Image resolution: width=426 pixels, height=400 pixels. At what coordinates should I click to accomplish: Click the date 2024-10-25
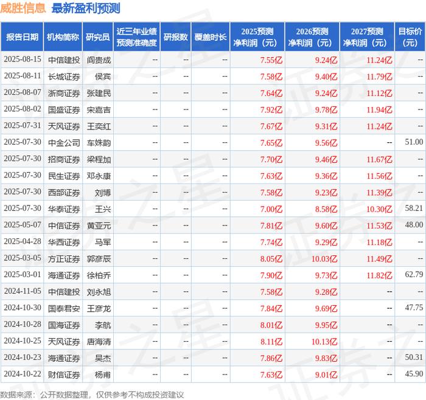(x=23, y=341)
